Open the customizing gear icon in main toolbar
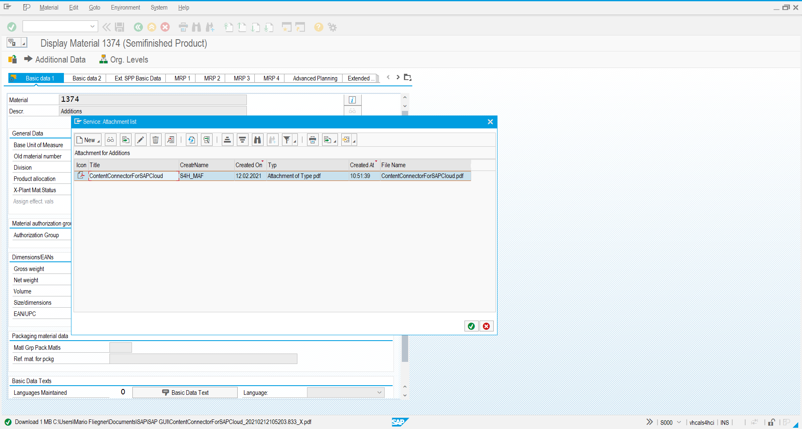 pyautogui.click(x=332, y=27)
